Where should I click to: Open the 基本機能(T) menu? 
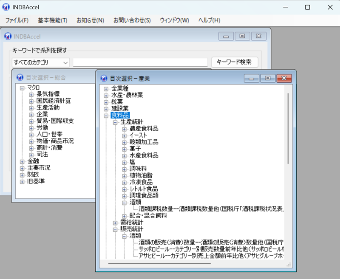coord(52,20)
